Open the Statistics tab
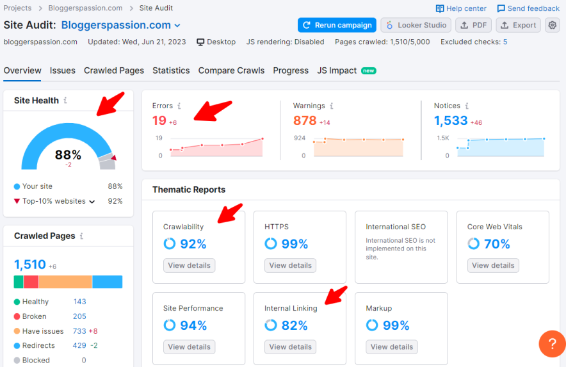This screenshot has height=367, width=566. click(171, 70)
